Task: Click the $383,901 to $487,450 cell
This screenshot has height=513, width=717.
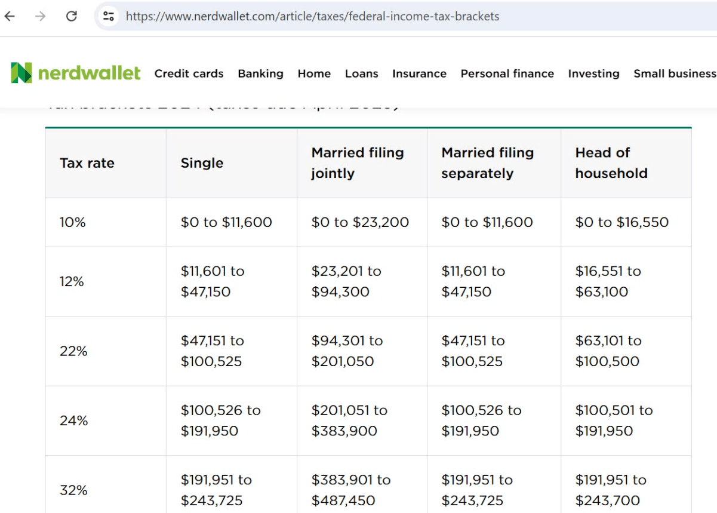Action: coord(362,484)
